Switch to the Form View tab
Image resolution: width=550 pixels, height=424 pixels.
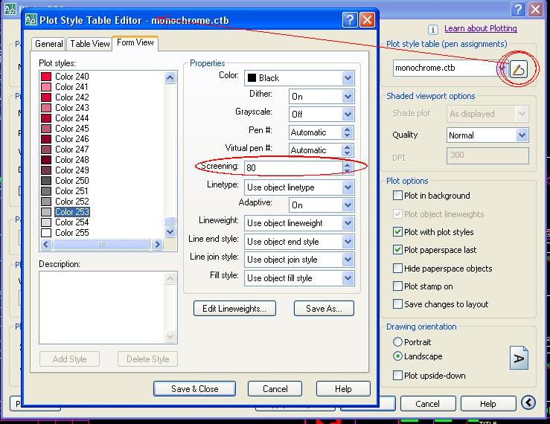[135, 43]
